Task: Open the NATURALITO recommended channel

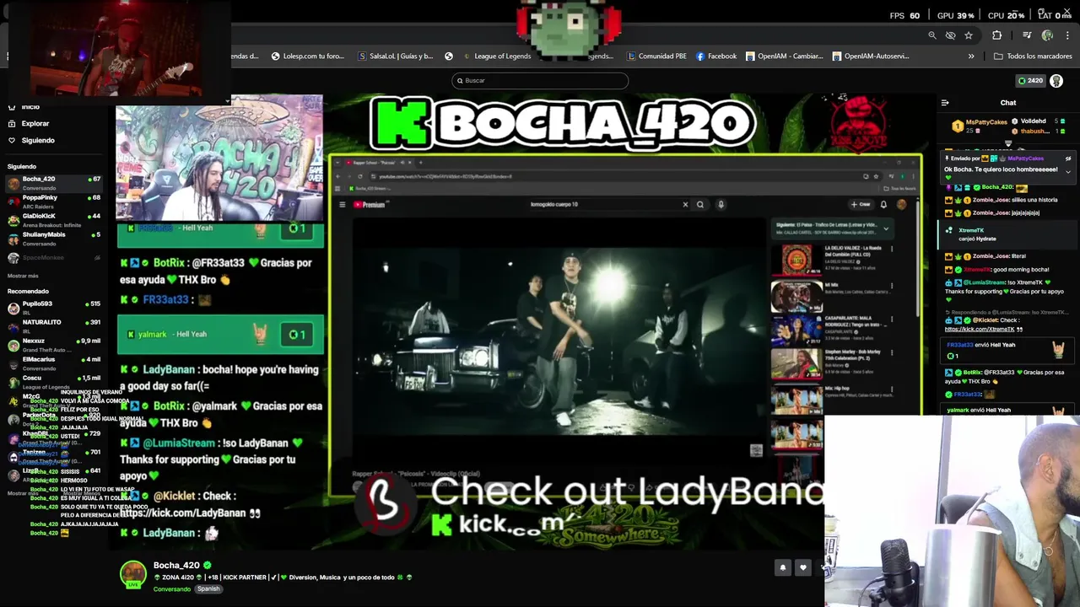Action: point(54,326)
